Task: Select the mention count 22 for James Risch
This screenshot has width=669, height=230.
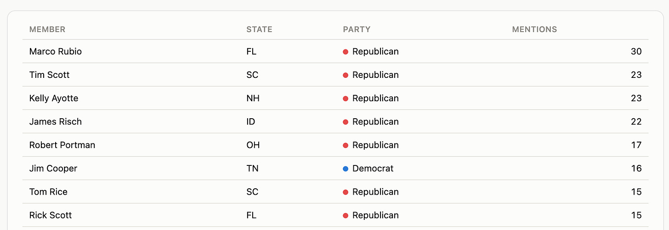Action: pos(636,121)
